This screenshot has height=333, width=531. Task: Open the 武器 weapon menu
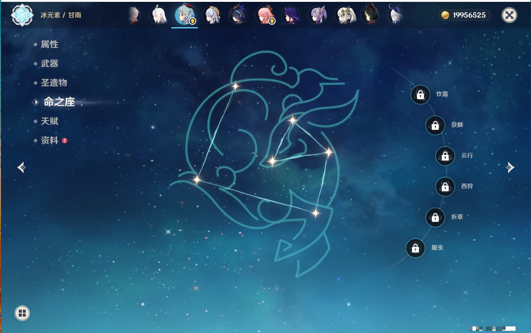(49, 64)
